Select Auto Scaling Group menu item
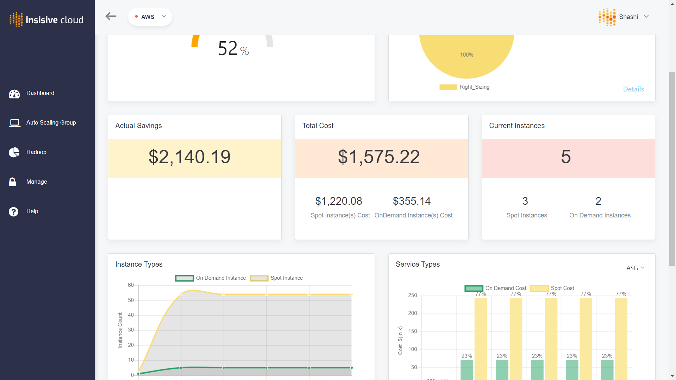 click(51, 122)
